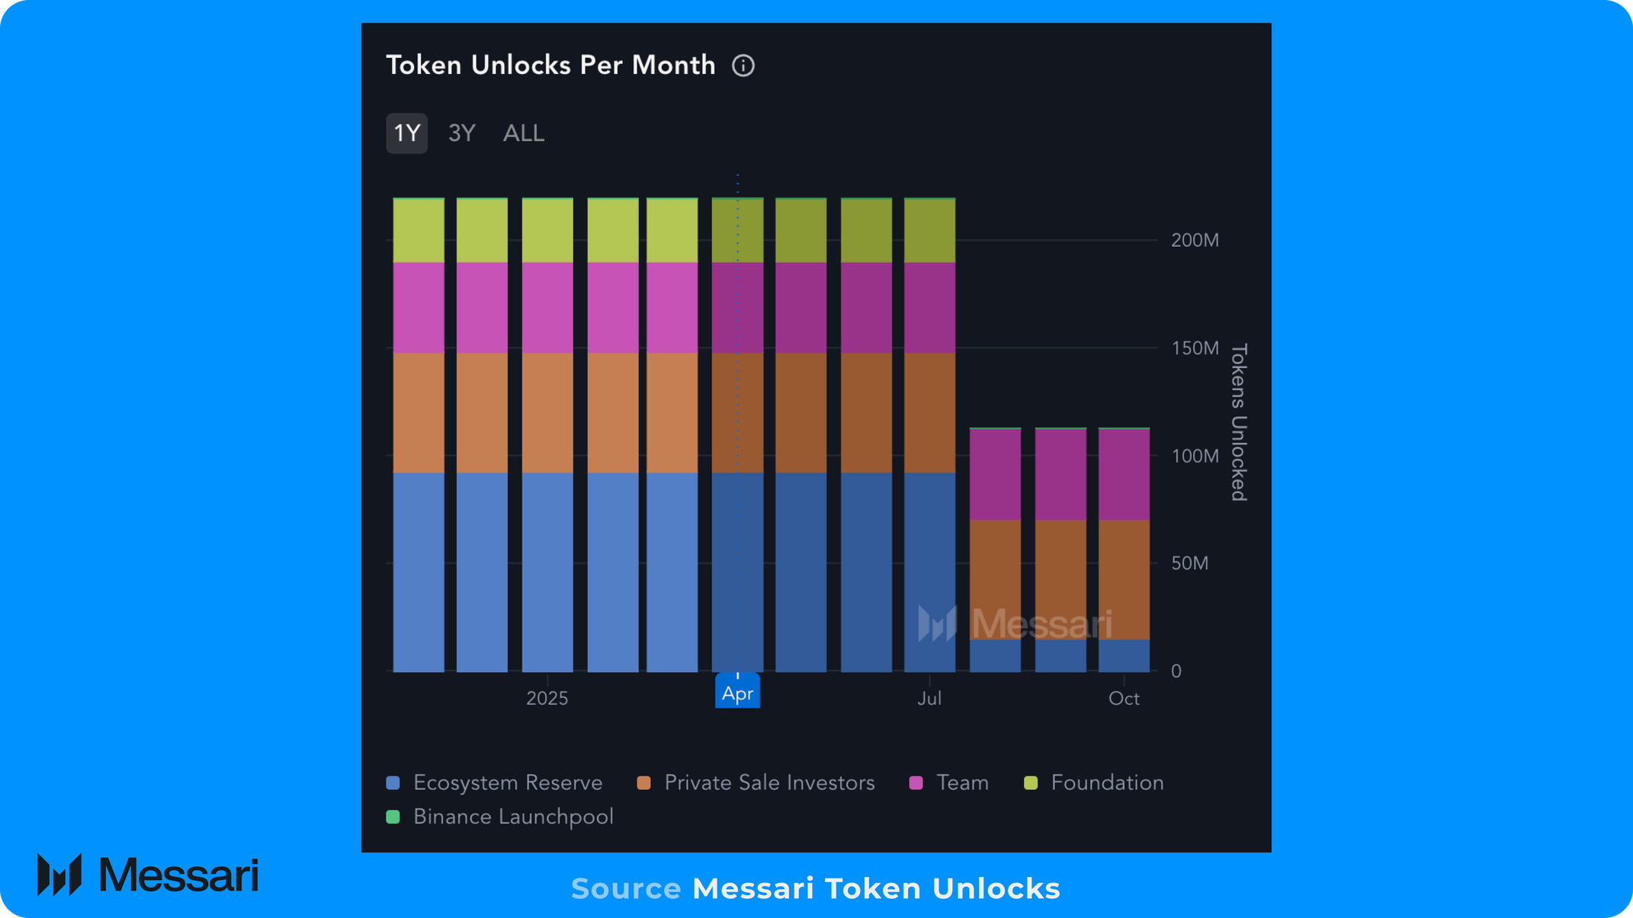Click the info icon beside Token Unlocks title
The image size is (1633, 918).
[743, 66]
